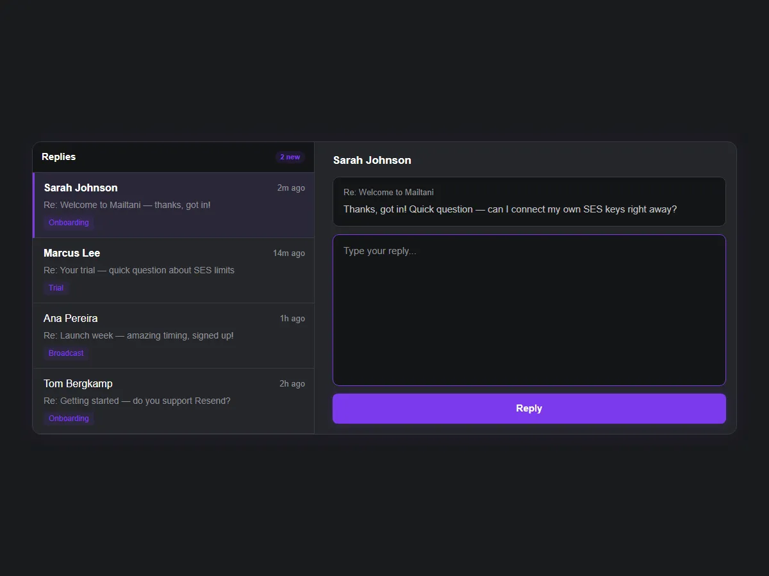The image size is (769, 576).
Task: Click the quoted message preview card
Action: (529, 202)
